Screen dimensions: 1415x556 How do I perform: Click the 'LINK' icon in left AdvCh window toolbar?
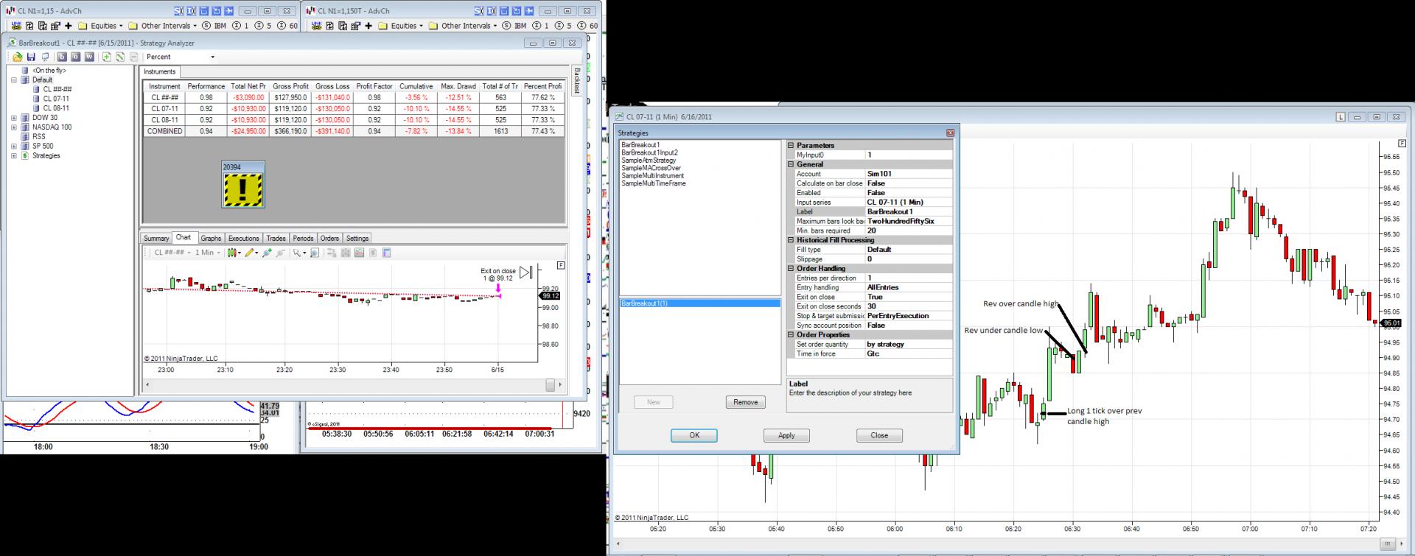[x=16, y=26]
